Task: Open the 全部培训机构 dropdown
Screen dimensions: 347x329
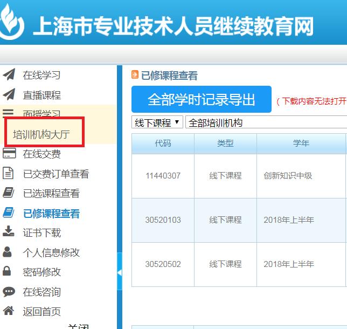Action: point(266,122)
